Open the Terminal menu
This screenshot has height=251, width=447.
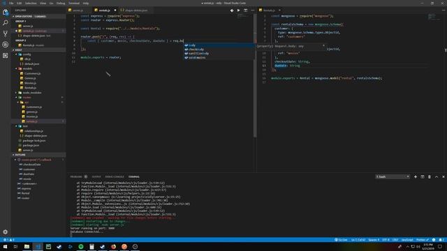click(74, 3)
